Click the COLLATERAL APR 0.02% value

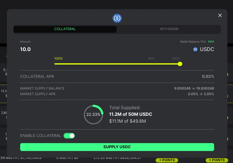(x=208, y=76)
